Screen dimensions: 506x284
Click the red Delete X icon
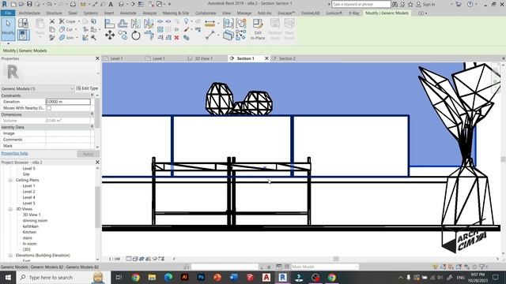(x=176, y=38)
